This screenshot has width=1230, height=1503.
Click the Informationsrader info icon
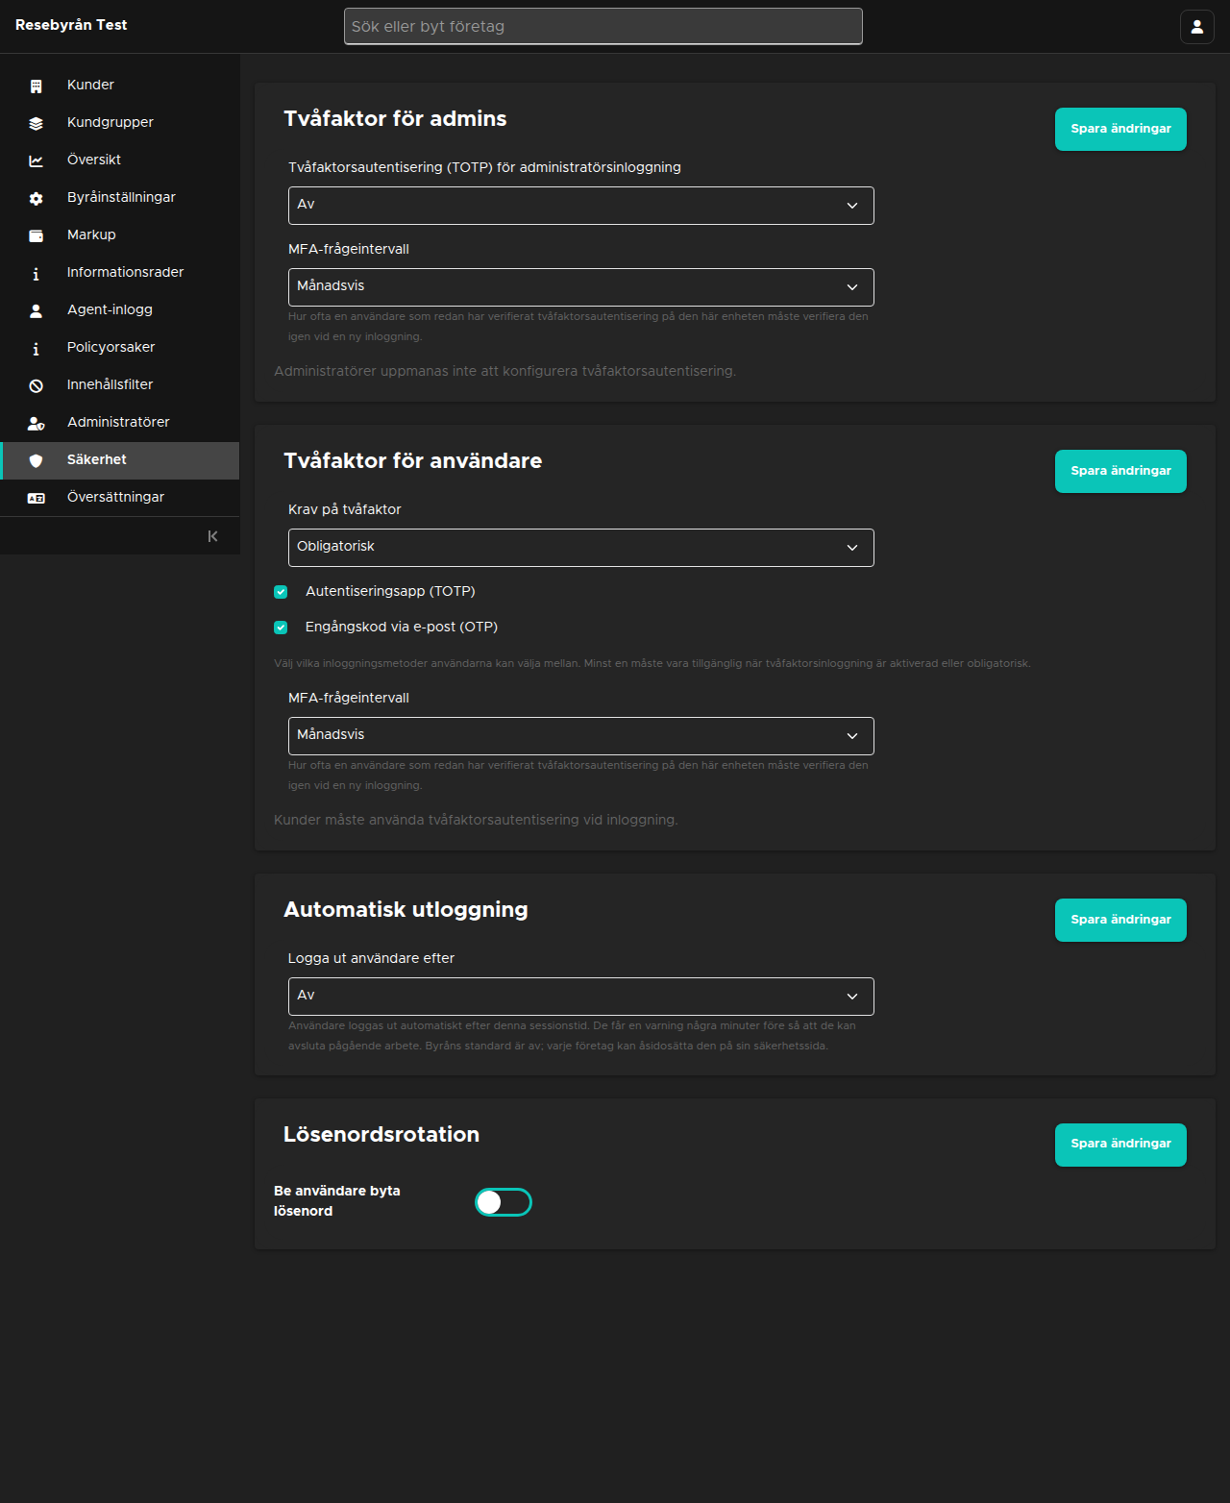click(x=36, y=273)
